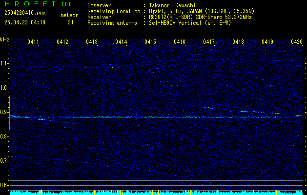Click the 0420 time marker

(297, 42)
